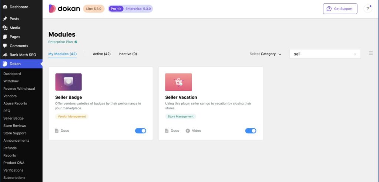Image resolution: width=379 pixels, height=182 pixels.
Task: Disable the Seller Vacation module toggle
Action: click(251, 131)
